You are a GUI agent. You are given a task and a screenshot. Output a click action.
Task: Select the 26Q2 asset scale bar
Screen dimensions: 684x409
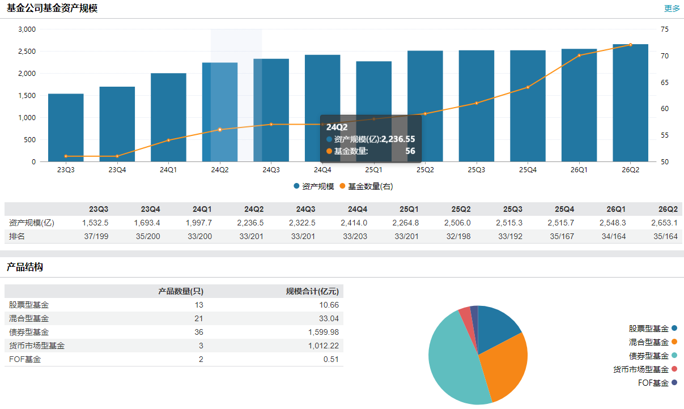pyautogui.click(x=630, y=103)
